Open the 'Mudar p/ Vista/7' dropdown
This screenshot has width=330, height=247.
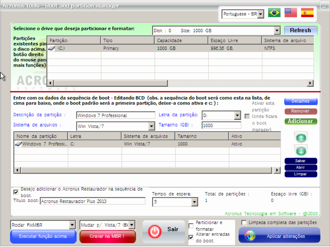tap(132, 225)
